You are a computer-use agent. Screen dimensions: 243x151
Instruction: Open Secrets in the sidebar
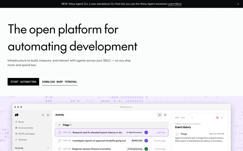pyautogui.click(x=22, y=140)
